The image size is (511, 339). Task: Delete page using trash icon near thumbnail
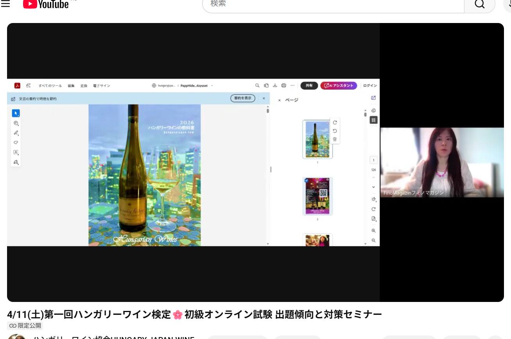335,139
